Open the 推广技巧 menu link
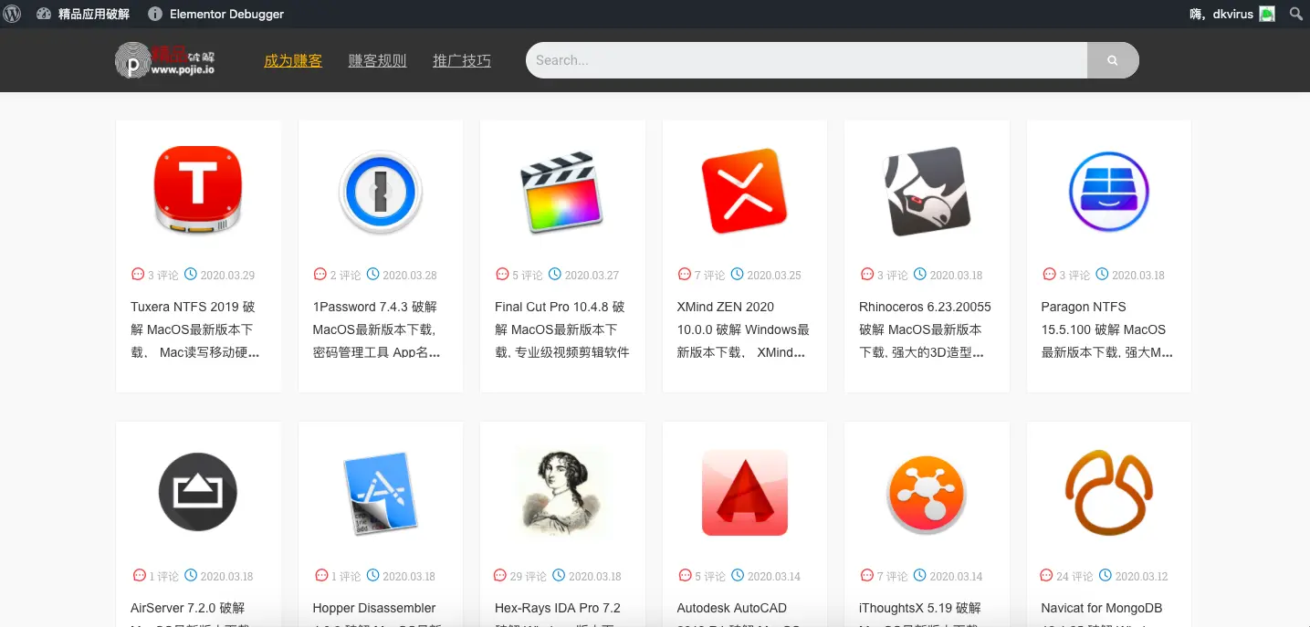The image size is (1310, 627). pos(462,61)
